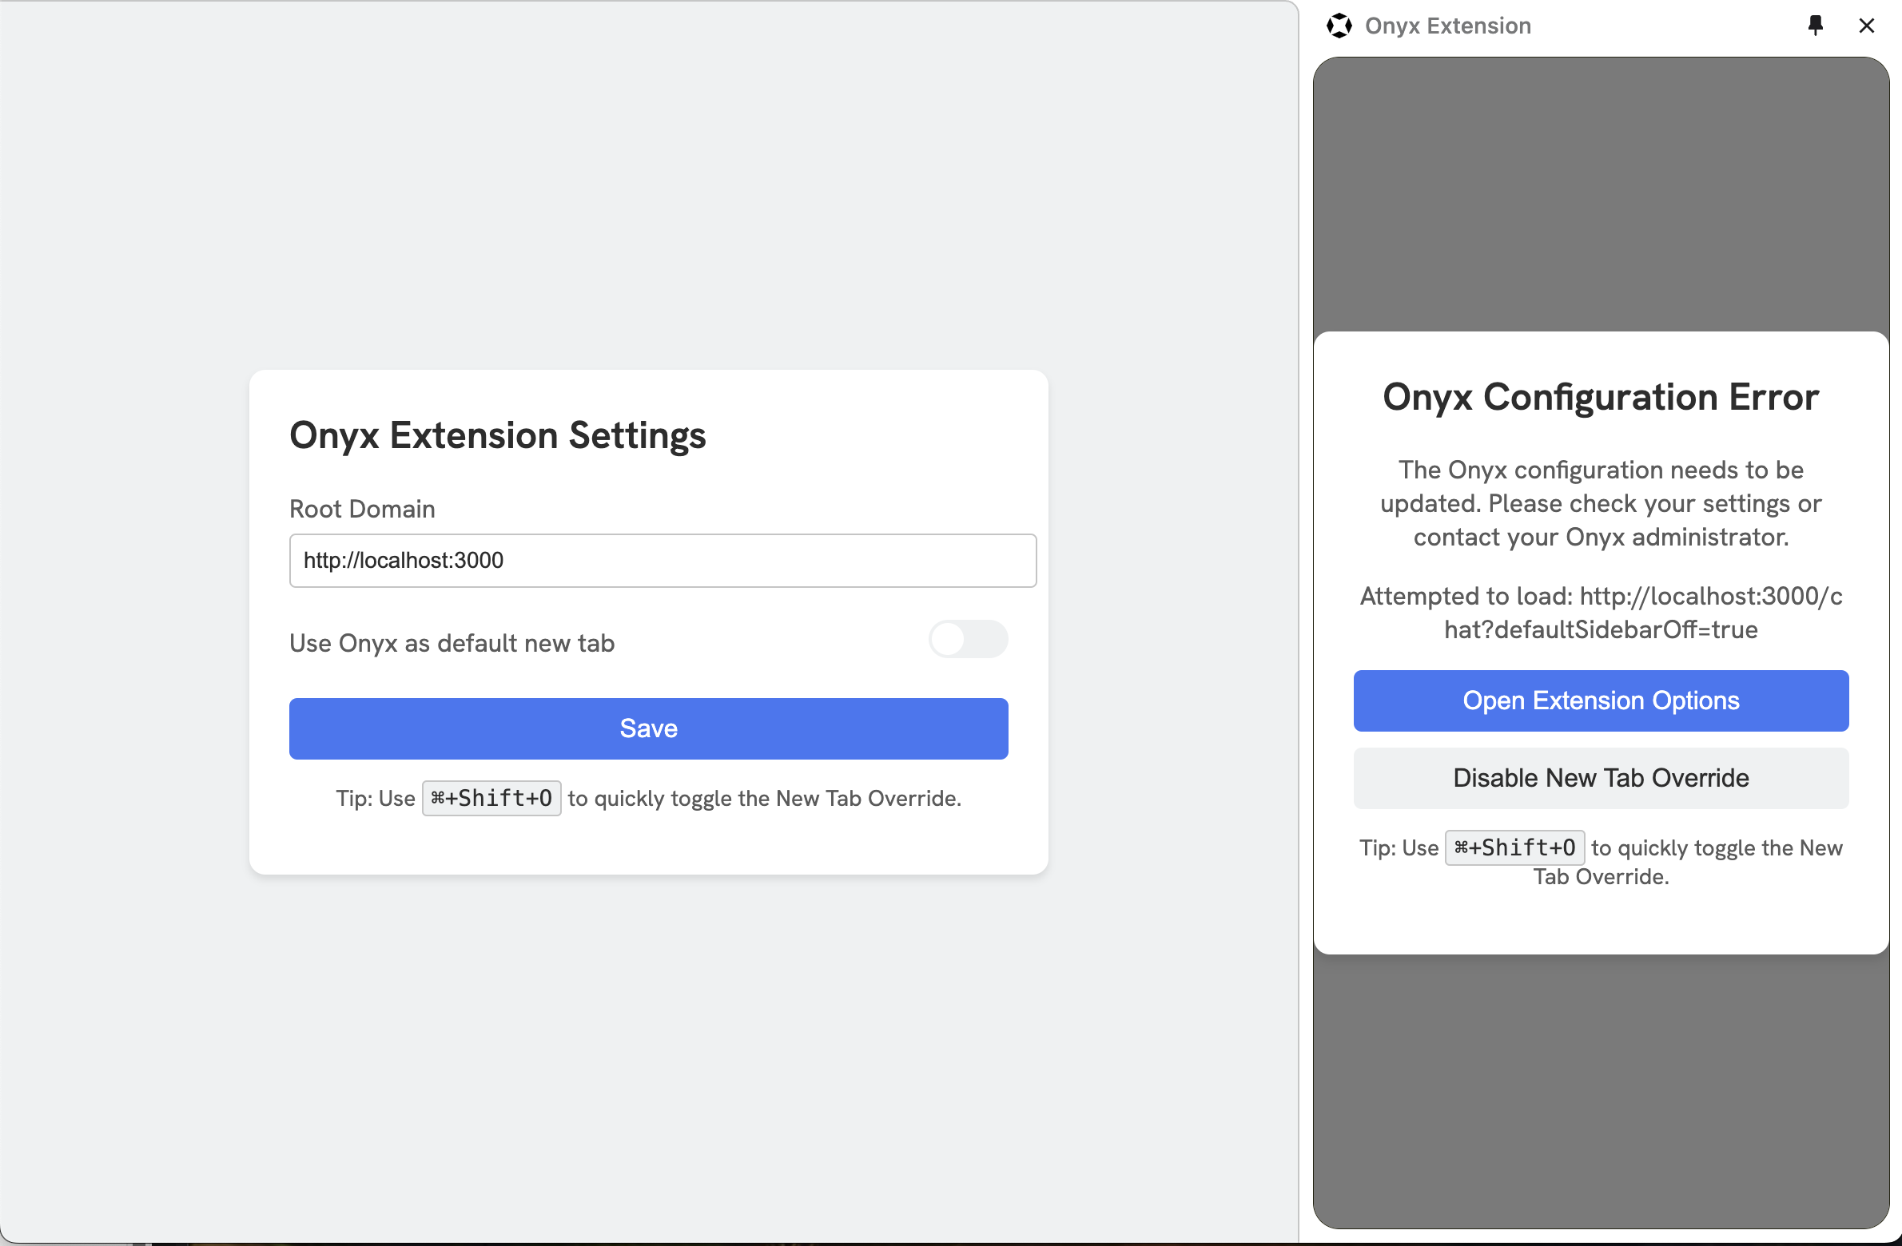Pin the Onyx Extension side panel
Image resolution: width=1902 pixels, height=1246 pixels.
[x=1816, y=26]
